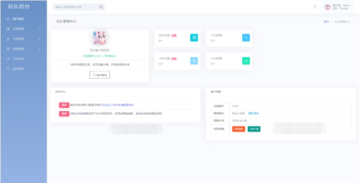Viewport: 362px width, 183px height.
Task: Click the power icon beside 退出登陆 in sidebar
Action: (8, 68)
